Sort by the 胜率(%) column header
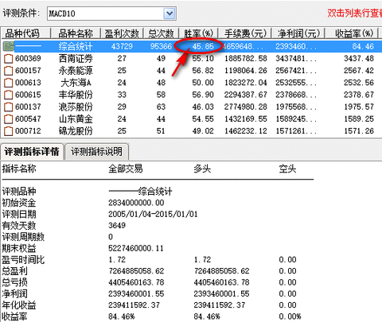The image size is (382, 322). pos(198,33)
